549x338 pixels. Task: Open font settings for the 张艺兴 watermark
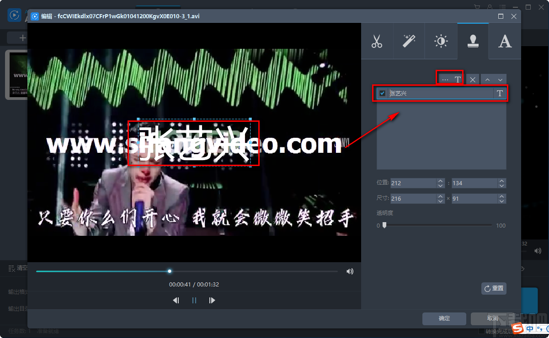click(500, 93)
